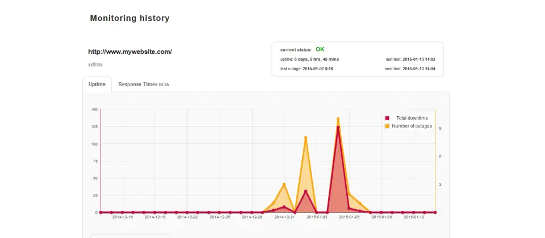Screen dimensions: 545x238
Task: Open the settings link under the website URL
Action: 95,64
